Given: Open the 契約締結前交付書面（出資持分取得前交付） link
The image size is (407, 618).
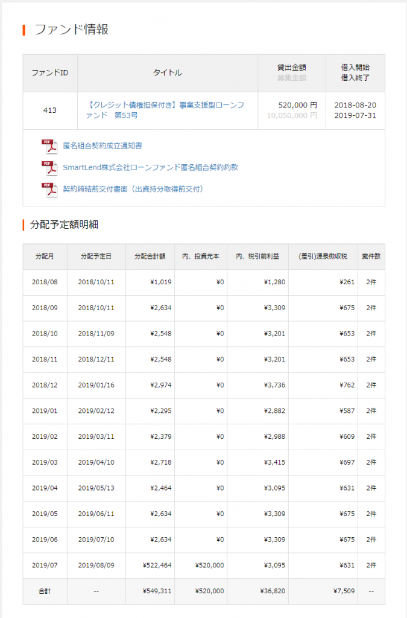Looking at the screenshot, I should coord(133,189).
